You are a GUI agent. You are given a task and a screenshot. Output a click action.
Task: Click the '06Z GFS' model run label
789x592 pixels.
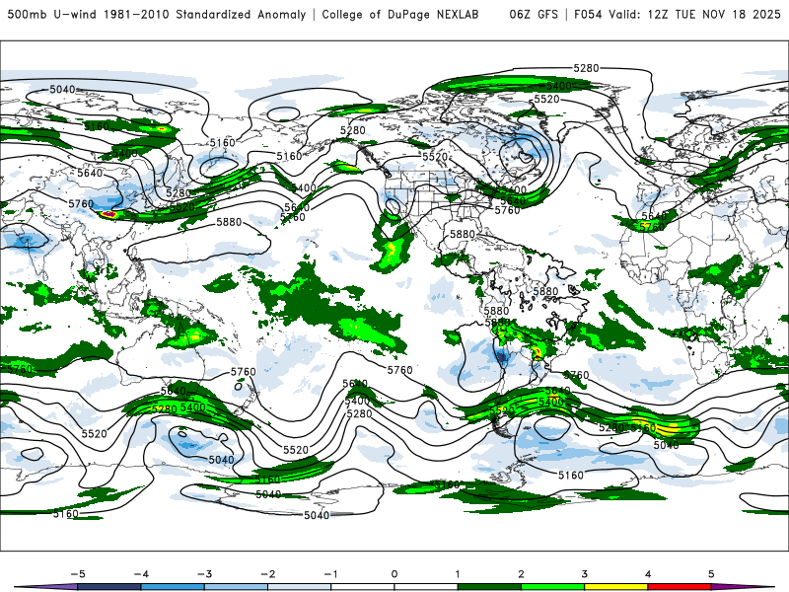coord(534,15)
